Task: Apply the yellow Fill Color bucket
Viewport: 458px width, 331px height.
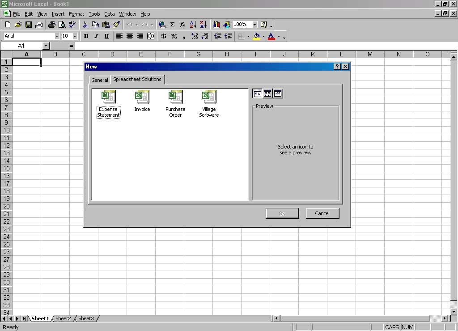Action: point(256,36)
